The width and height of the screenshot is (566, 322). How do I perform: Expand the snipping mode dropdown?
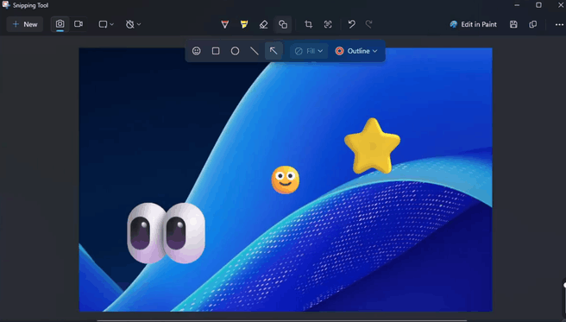coord(106,24)
